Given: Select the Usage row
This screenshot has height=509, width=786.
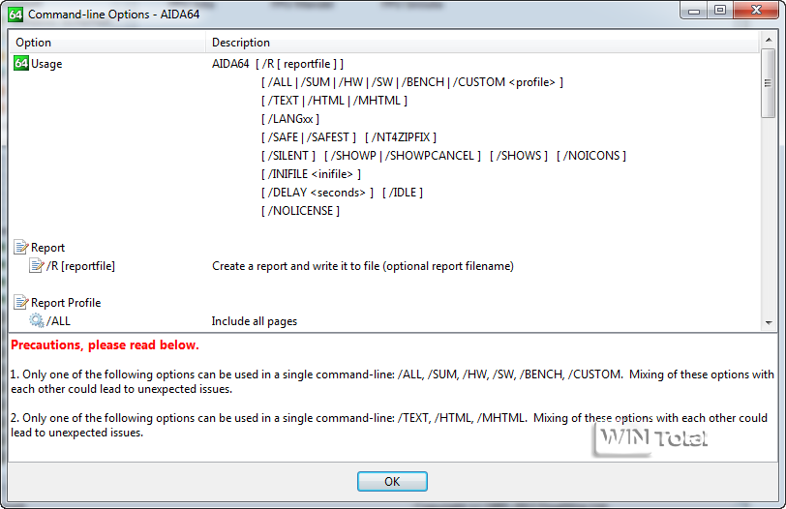Looking at the screenshot, I should click(46, 64).
